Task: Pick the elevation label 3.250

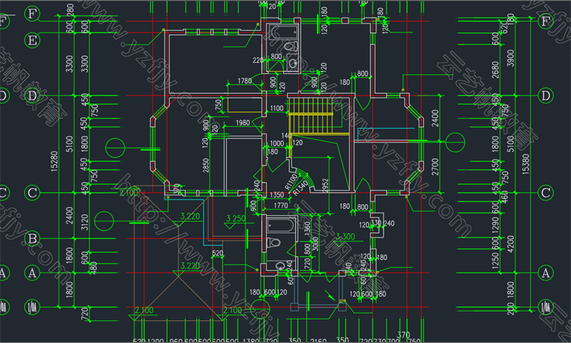Action: coord(236,218)
